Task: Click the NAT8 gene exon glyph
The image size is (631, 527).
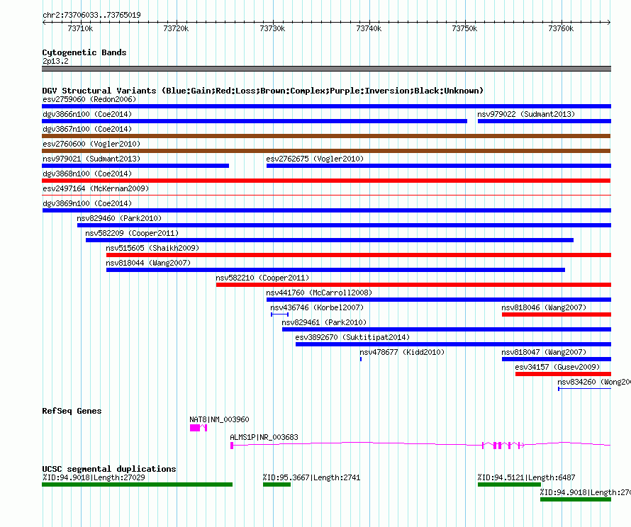Action: [x=199, y=428]
